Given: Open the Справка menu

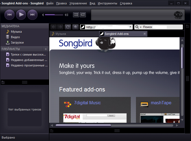Looking at the screenshot, I should [126, 3].
